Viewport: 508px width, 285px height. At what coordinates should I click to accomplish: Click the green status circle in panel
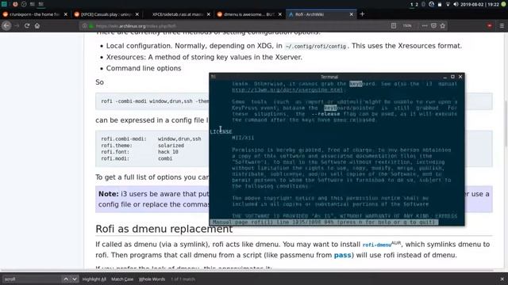[x=503, y=5]
